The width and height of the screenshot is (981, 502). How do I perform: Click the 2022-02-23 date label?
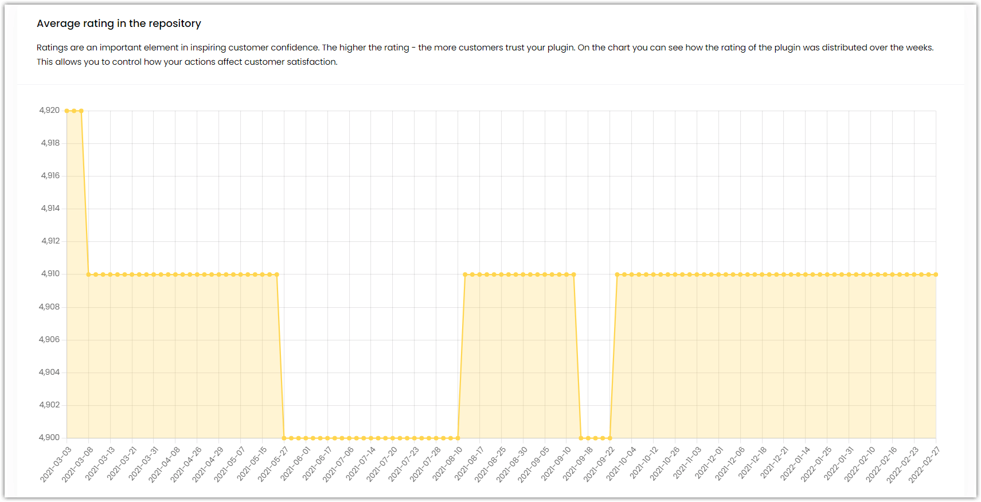(903, 465)
